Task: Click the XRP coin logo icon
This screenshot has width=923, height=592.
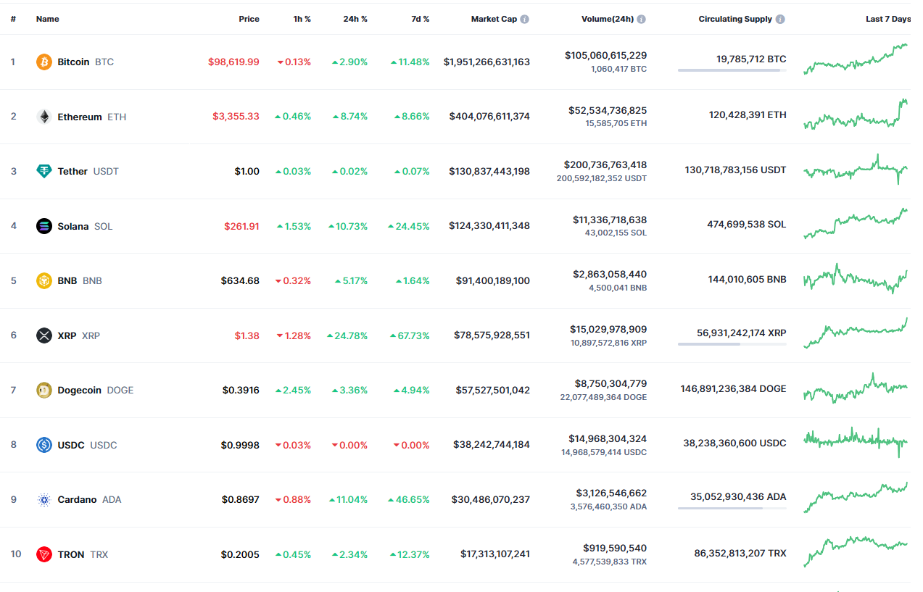Action: click(x=44, y=335)
